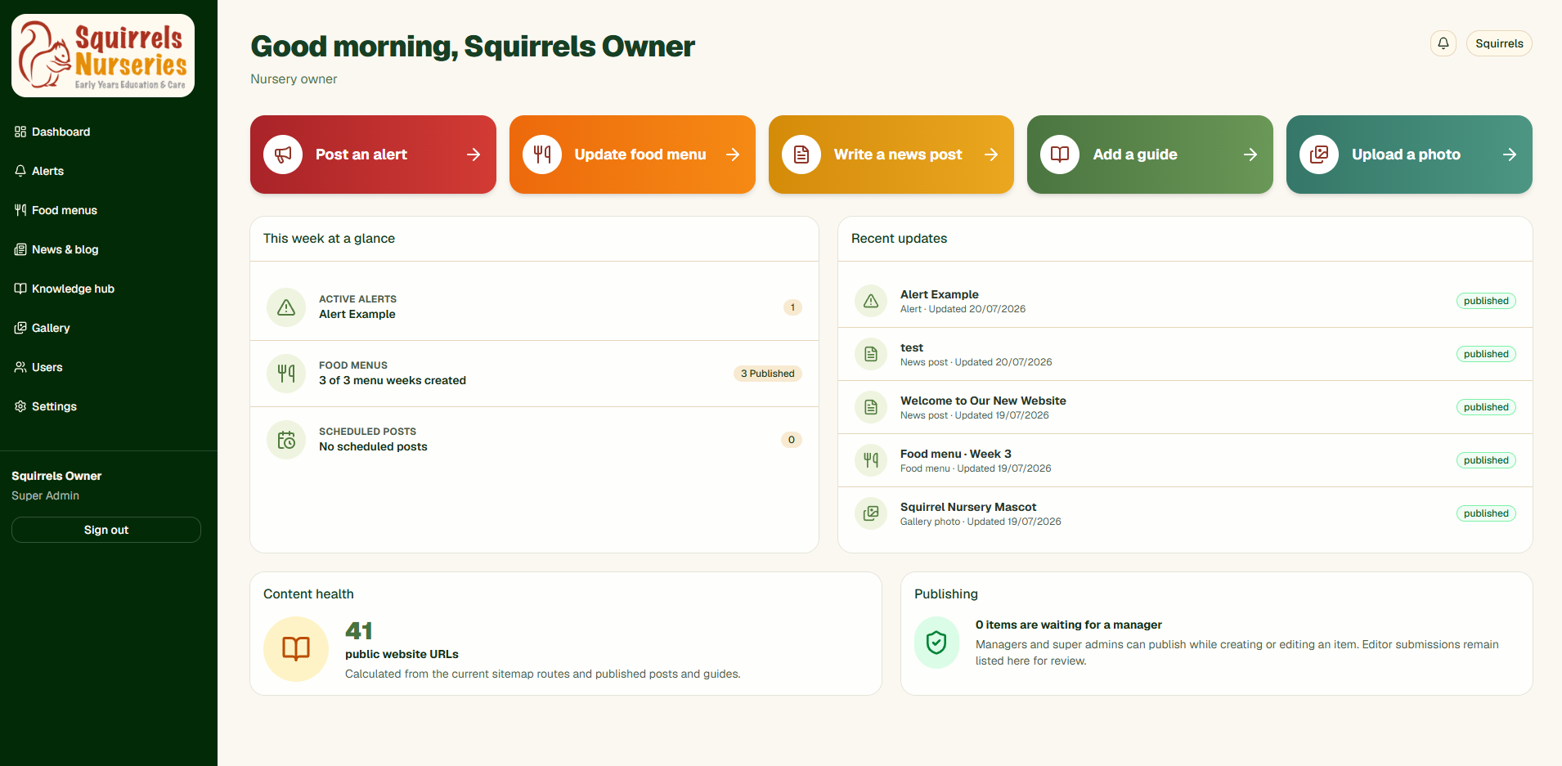1562x766 pixels.
Task: Click the cutlery icon beside Food menu Week 3
Action: click(x=871, y=460)
